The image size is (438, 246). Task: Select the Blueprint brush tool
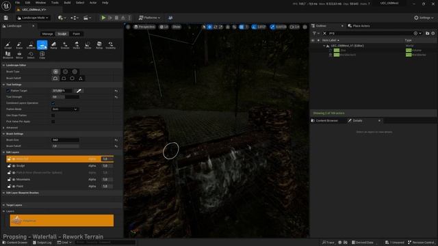(x=8, y=55)
